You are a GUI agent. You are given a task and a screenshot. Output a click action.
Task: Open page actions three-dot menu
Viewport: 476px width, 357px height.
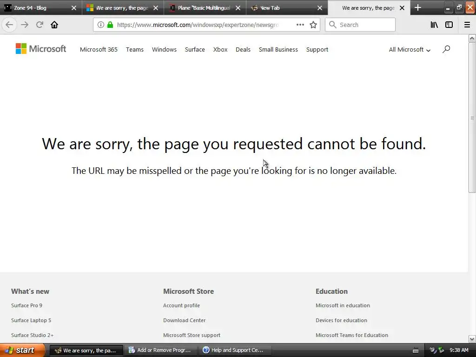[x=300, y=25]
